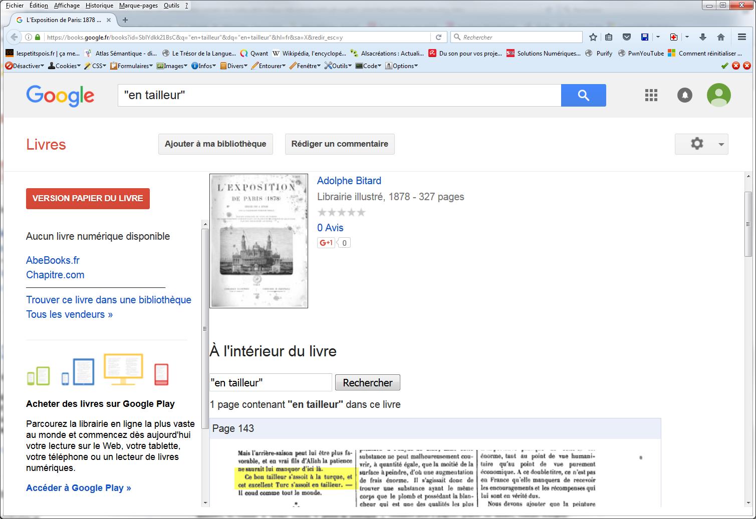This screenshot has width=756, height=519.
Task: Open Google notifications bell
Action: pyautogui.click(x=684, y=95)
